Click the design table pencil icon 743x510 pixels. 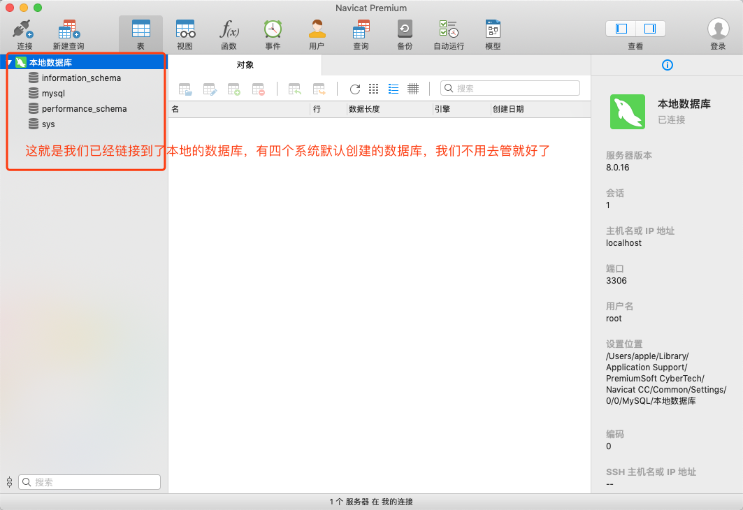[210, 89]
